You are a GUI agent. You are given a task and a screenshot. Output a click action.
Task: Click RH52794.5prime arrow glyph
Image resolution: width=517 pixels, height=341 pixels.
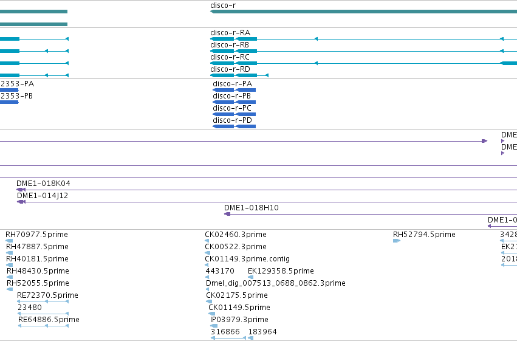(397, 241)
